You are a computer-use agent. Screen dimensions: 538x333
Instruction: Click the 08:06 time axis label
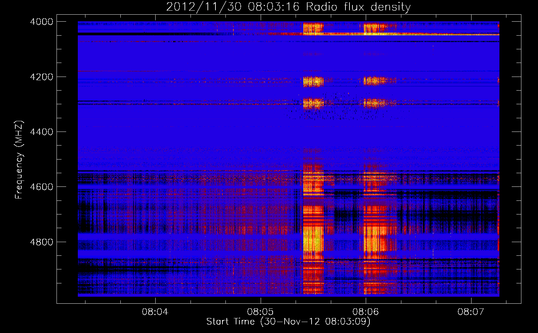tap(366, 312)
